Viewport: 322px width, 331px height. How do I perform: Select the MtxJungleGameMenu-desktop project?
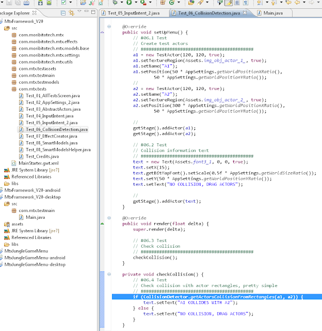35,264
